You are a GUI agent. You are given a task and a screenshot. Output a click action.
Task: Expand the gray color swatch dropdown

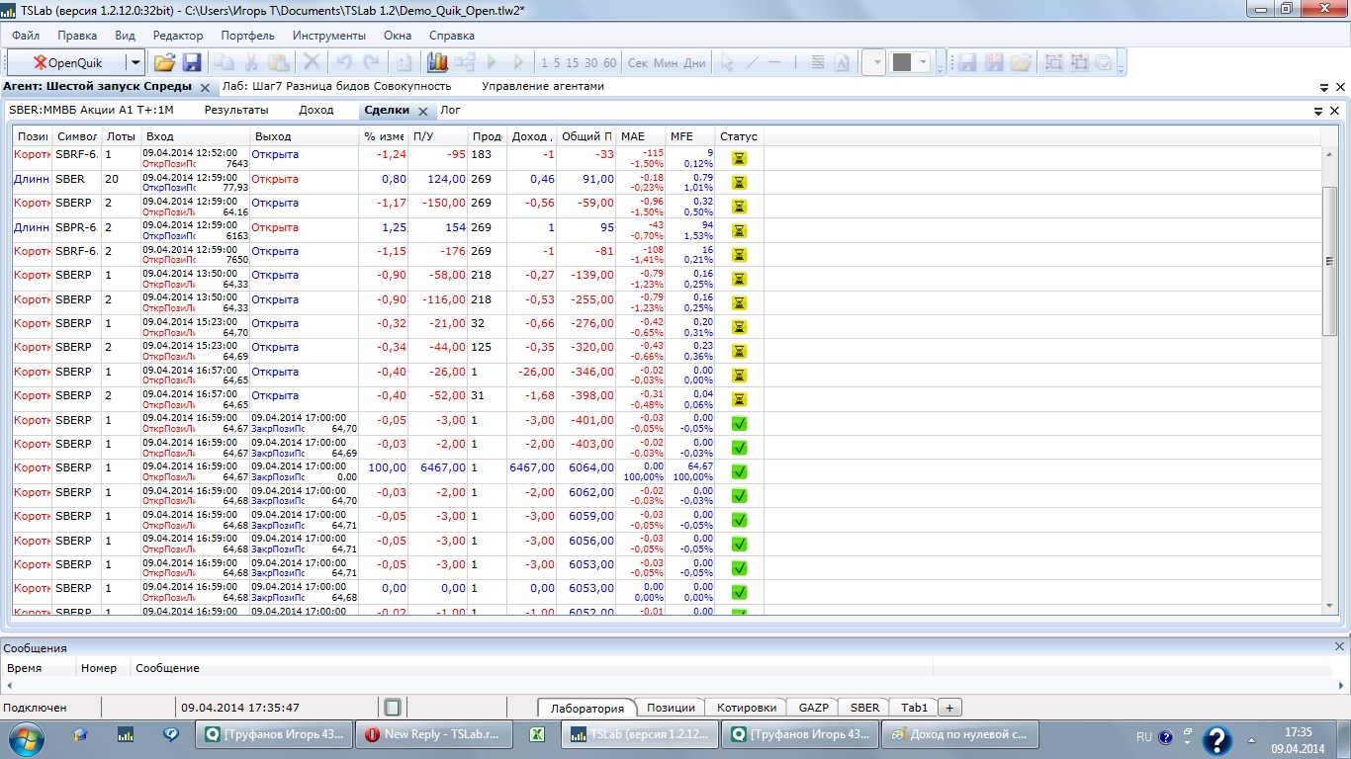click(x=924, y=62)
